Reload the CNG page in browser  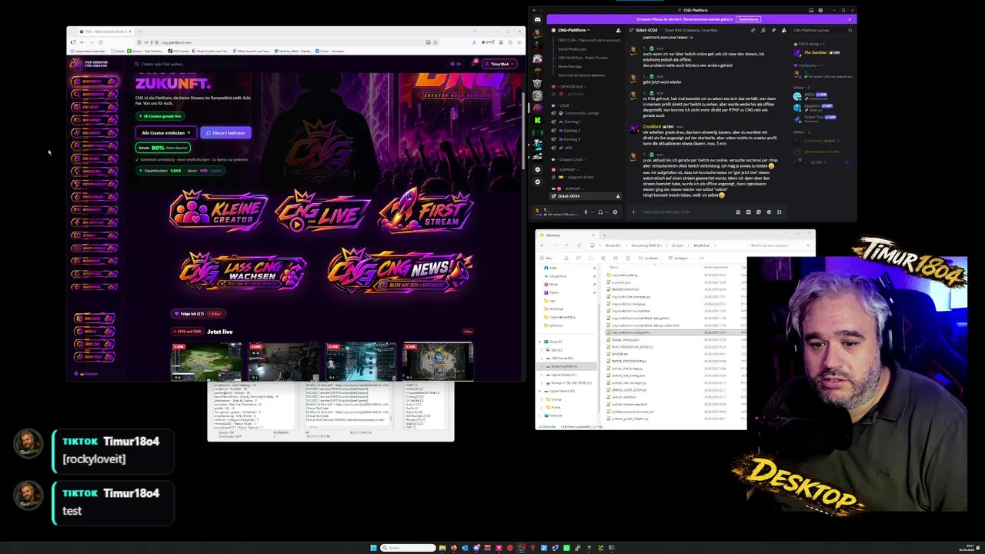pyautogui.click(x=100, y=42)
